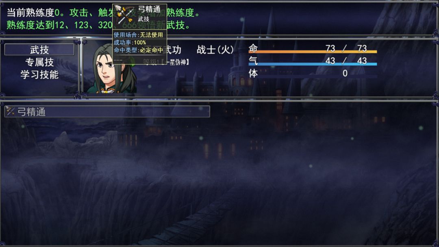
Task: Click the 使用场合:无法使用 line in the tooltip
Action: [x=138, y=35]
